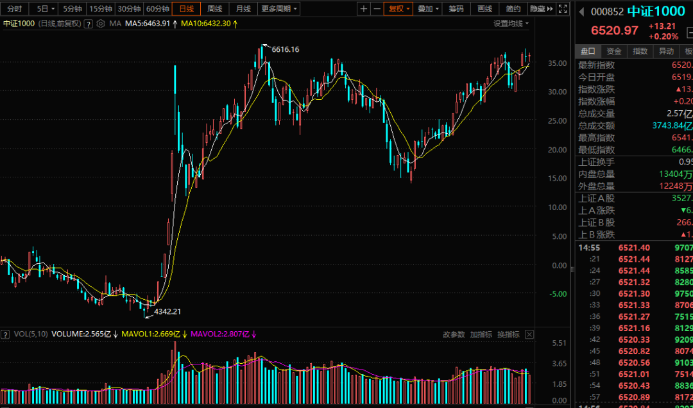Click 换指标 to change indicator
This screenshot has height=408, width=693.
click(x=508, y=334)
